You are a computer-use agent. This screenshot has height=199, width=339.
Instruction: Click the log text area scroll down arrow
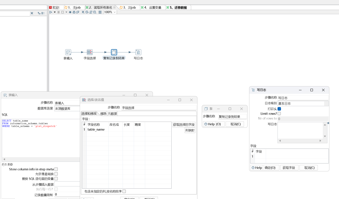pyautogui.click(x=325, y=136)
